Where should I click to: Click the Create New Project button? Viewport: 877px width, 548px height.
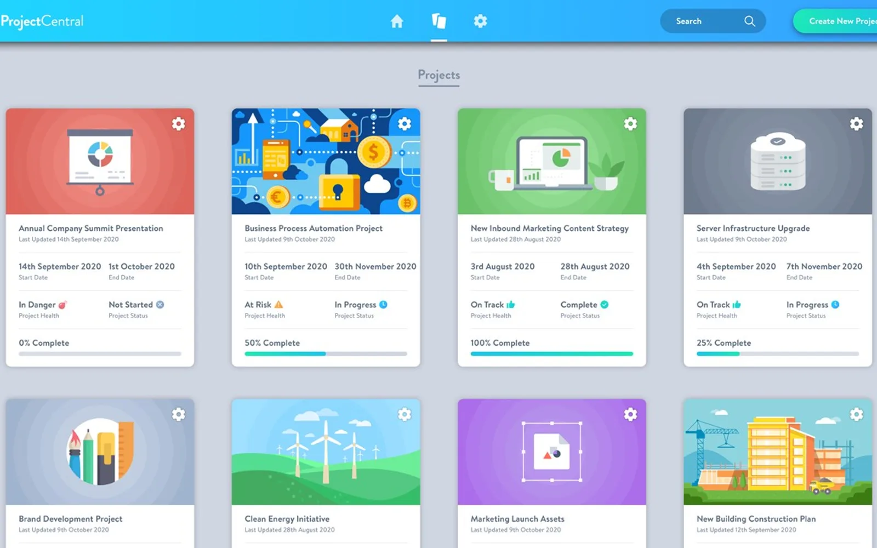tap(835, 21)
